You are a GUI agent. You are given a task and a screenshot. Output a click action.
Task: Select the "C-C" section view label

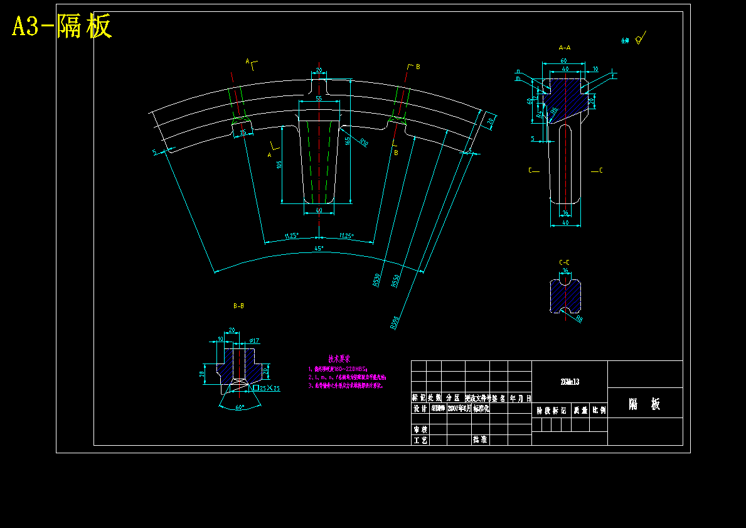point(564,262)
